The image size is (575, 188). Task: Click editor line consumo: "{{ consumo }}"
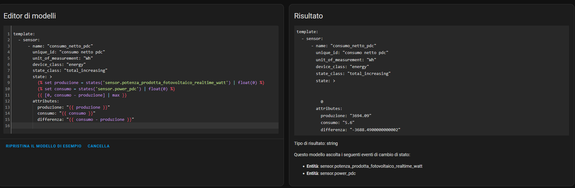tap(67, 113)
